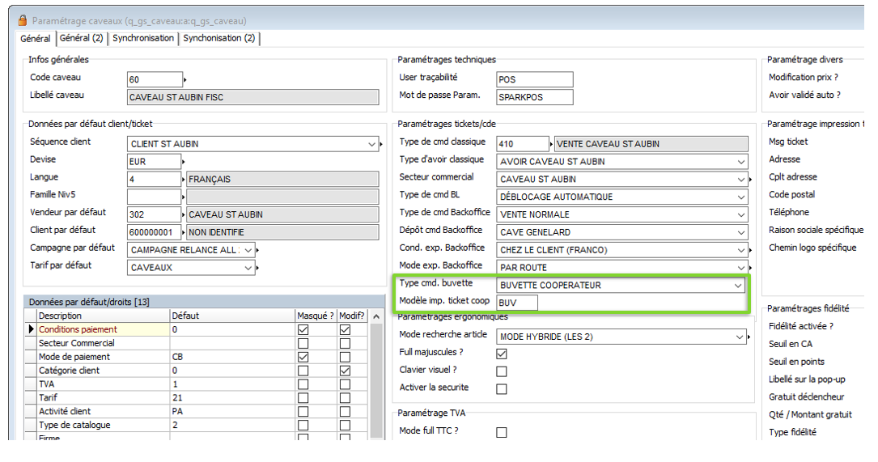
Task: Click lookup arrow beside Devise field
Action: pos(185,162)
